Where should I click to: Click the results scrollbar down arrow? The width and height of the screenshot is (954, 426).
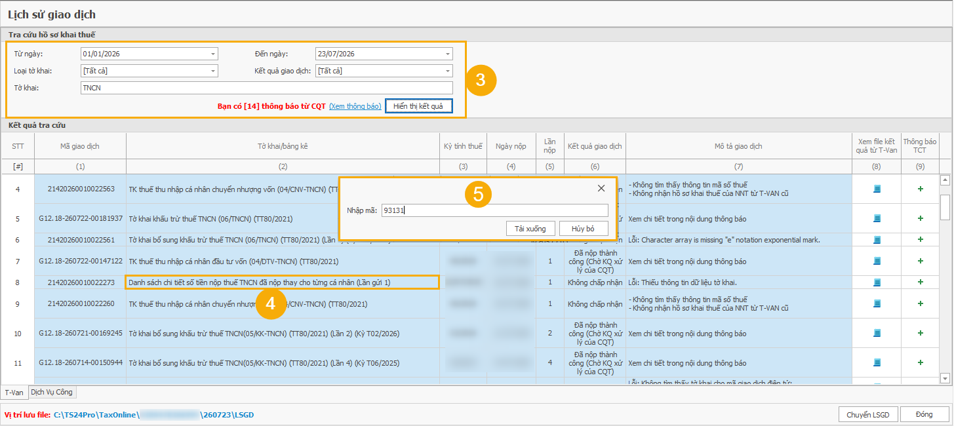pos(945,378)
